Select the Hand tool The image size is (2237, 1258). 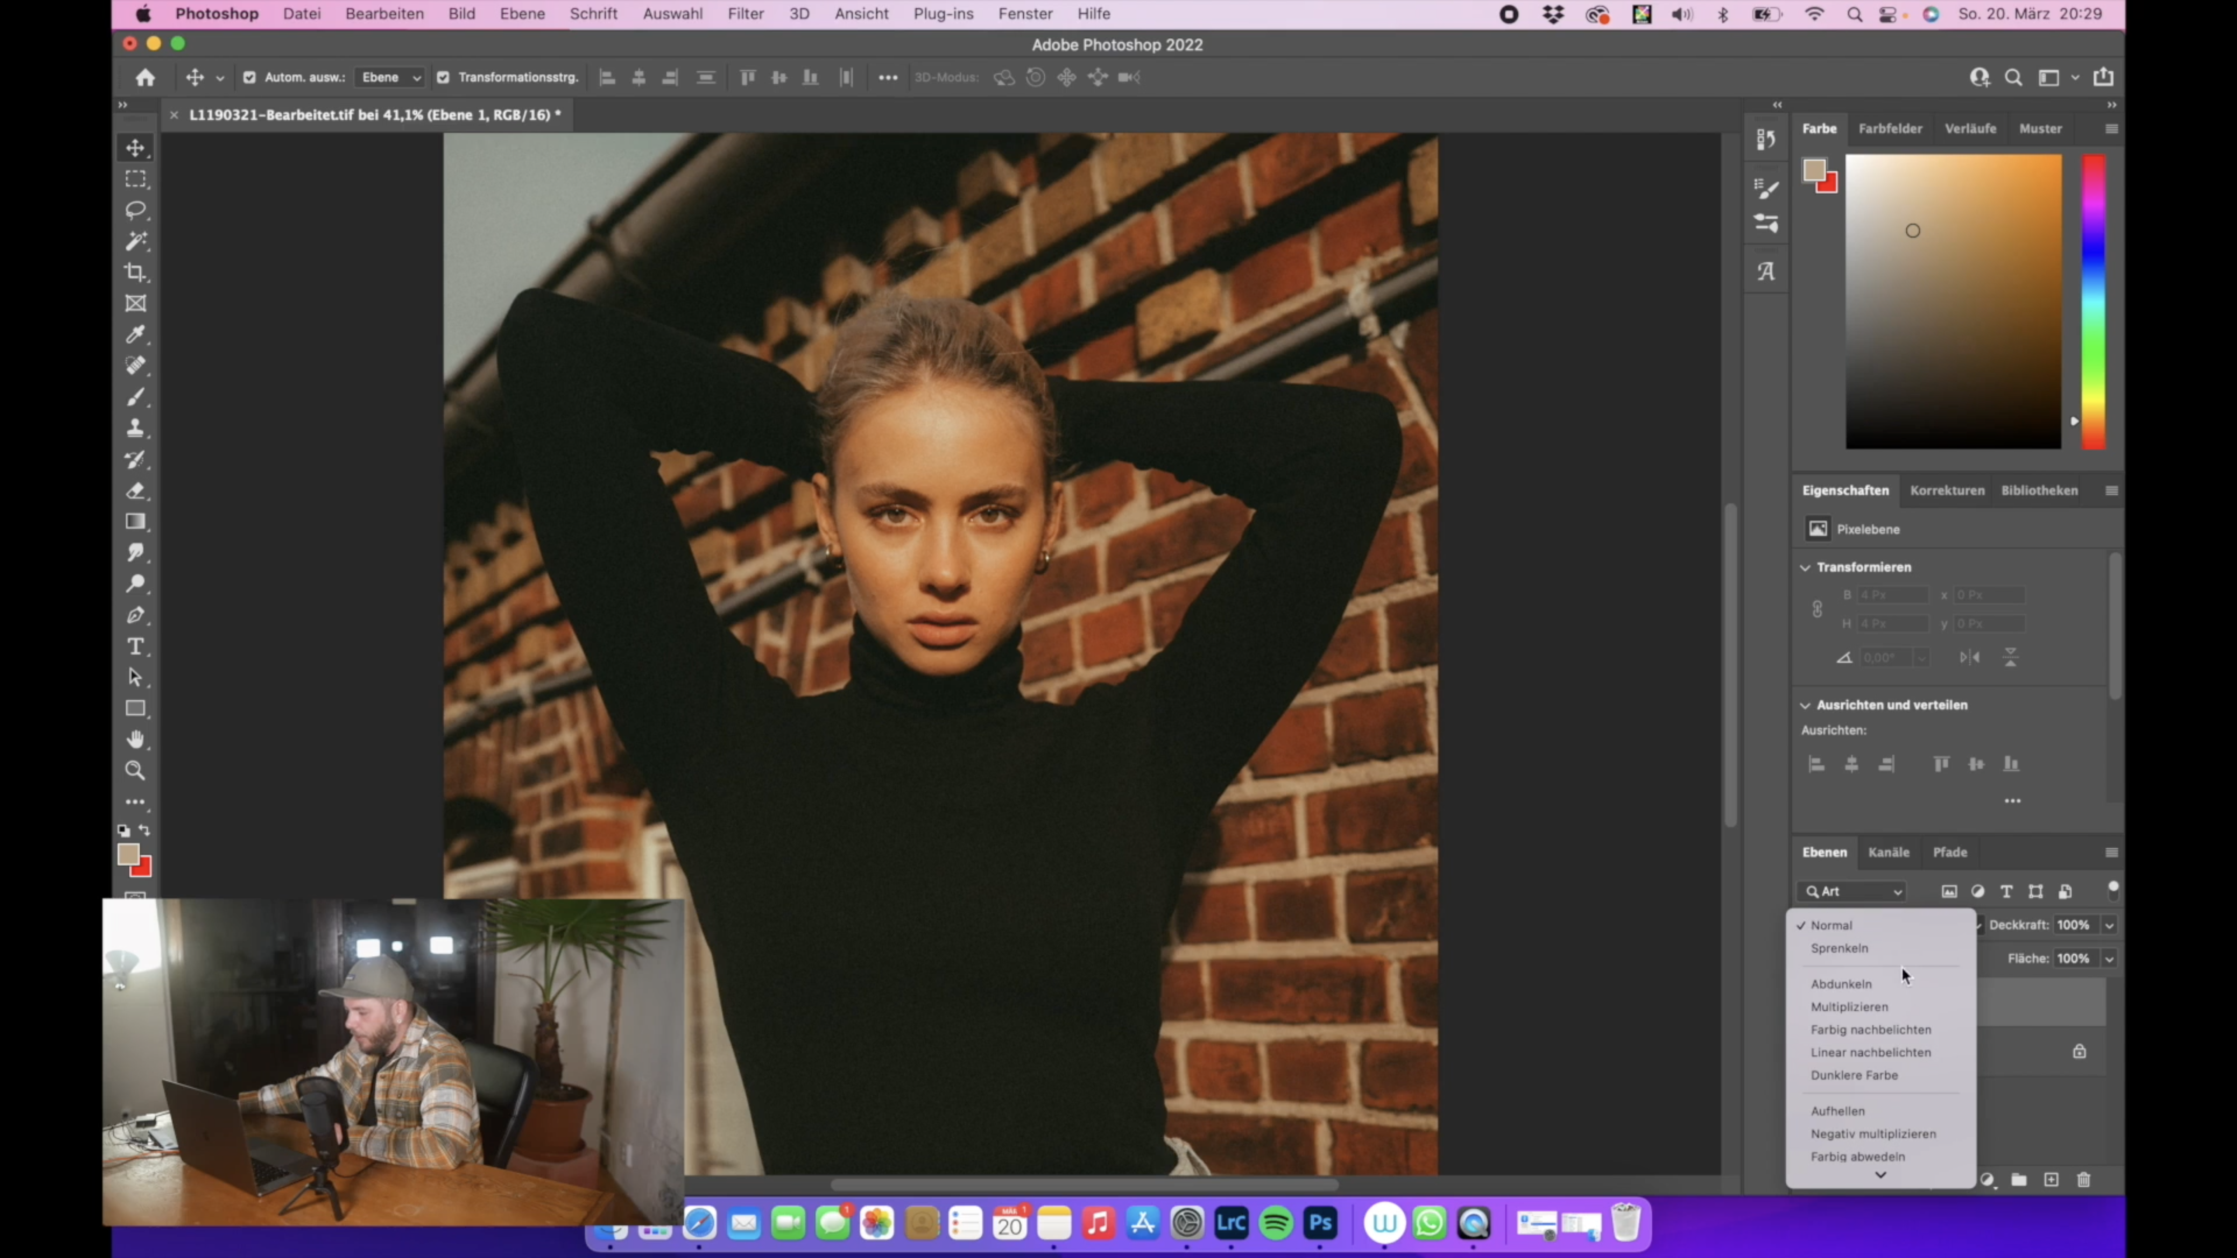[x=135, y=740]
